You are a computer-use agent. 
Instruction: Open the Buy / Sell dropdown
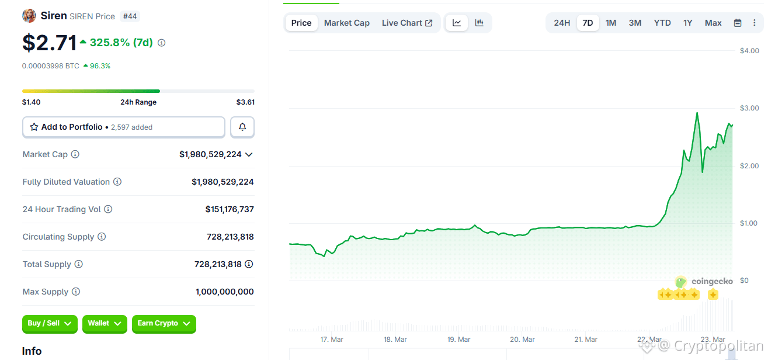coord(50,324)
